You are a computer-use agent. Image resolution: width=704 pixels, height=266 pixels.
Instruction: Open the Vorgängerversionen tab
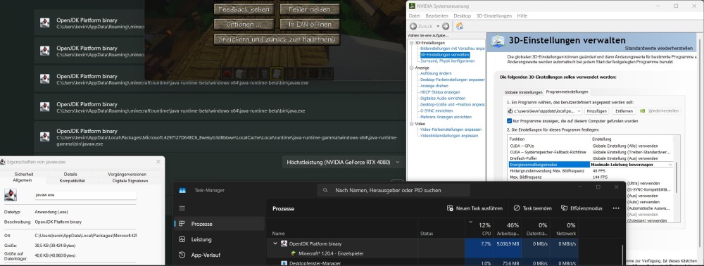(127, 174)
